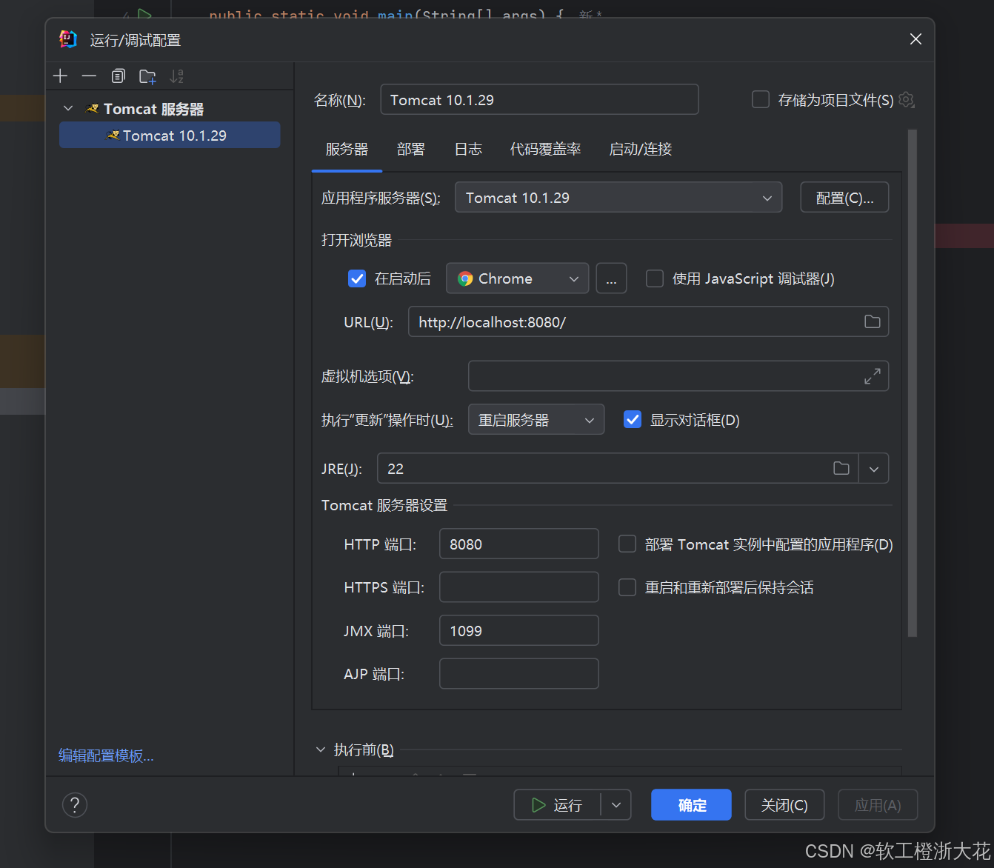Remove selected configuration with minus icon
994x868 pixels.
[89, 76]
